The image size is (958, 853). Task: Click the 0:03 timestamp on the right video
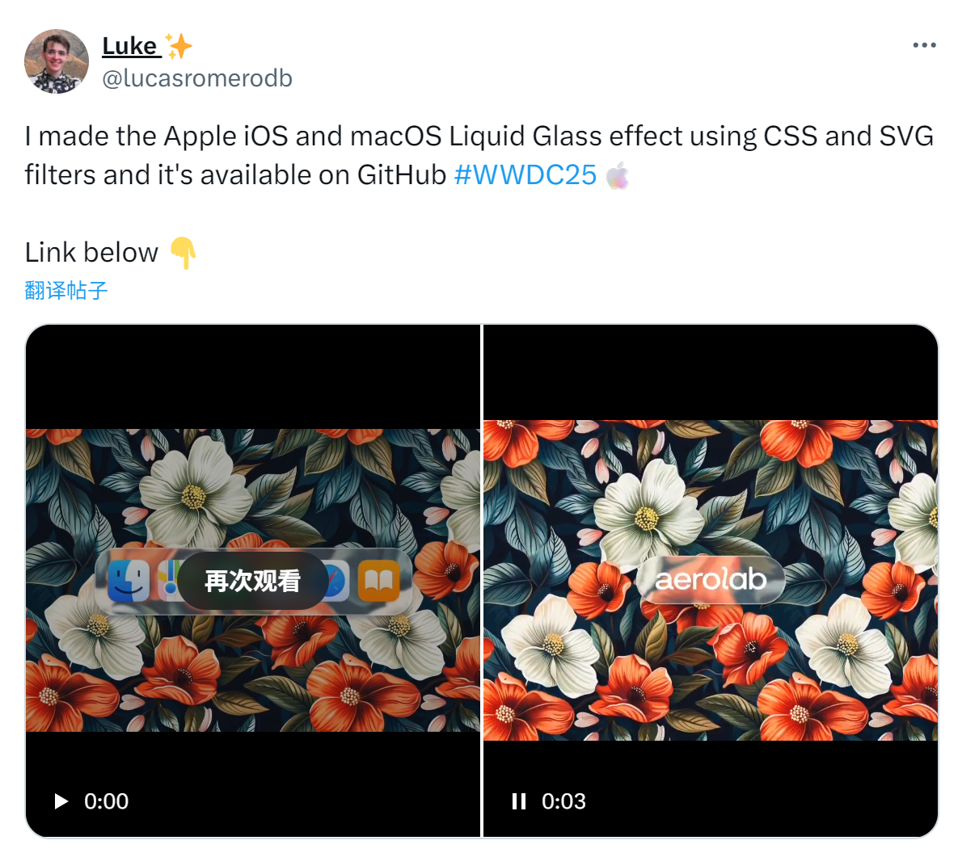click(x=563, y=801)
